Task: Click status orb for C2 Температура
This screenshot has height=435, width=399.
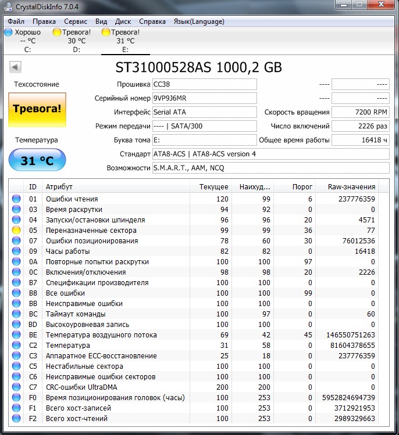Action: (x=16, y=345)
